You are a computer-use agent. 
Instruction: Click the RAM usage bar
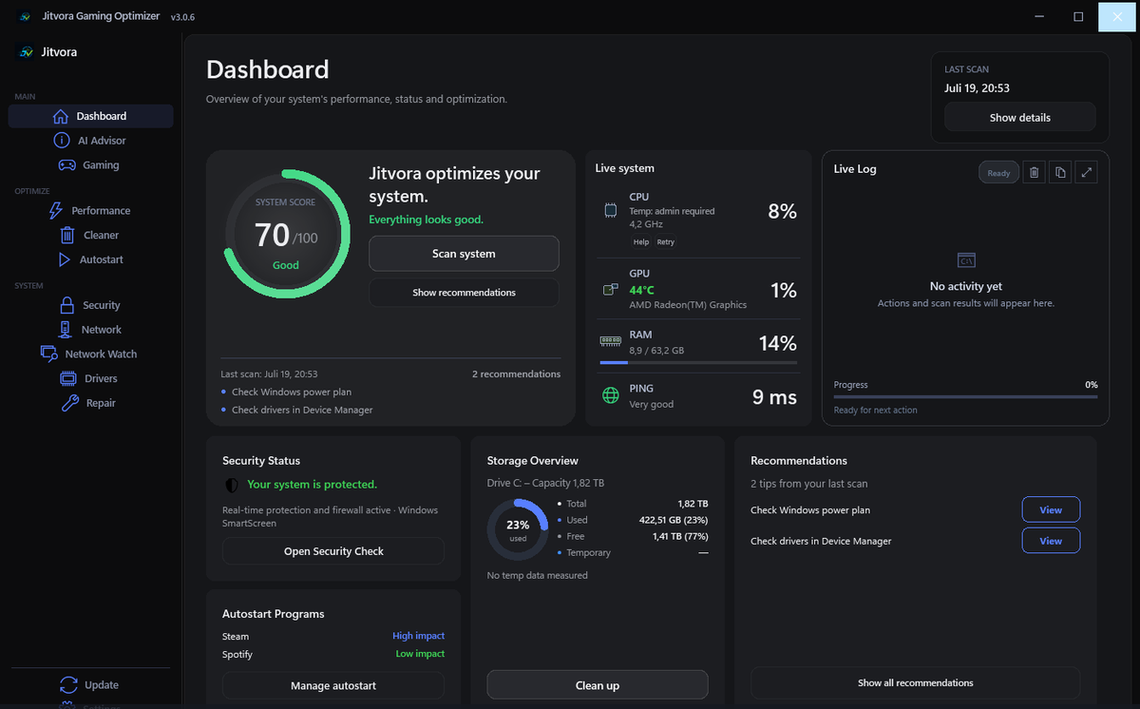coord(698,363)
